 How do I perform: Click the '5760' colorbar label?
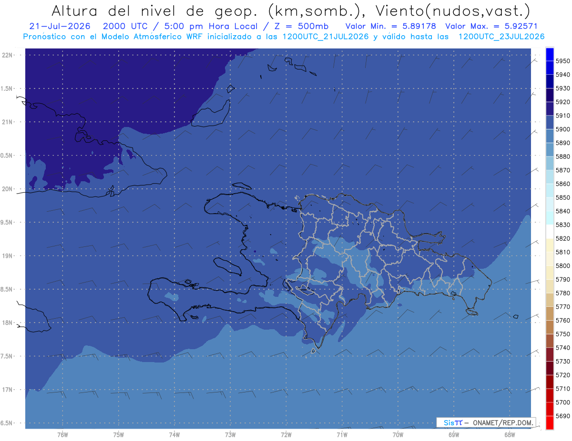(x=563, y=320)
